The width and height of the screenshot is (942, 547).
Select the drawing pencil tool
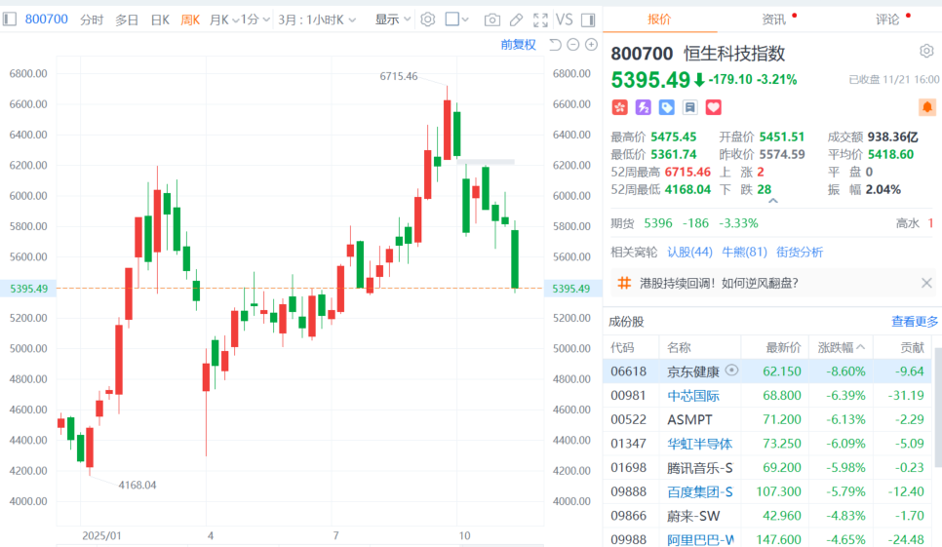516,20
